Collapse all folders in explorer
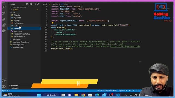 click(x=38, y=4)
